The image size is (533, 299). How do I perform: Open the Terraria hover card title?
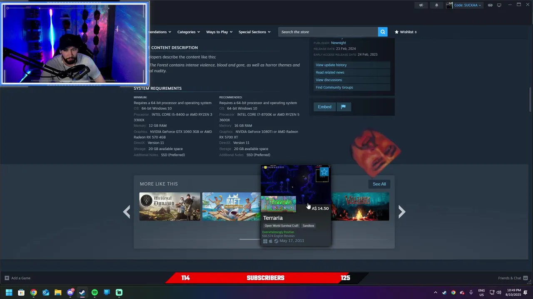[x=273, y=218]
